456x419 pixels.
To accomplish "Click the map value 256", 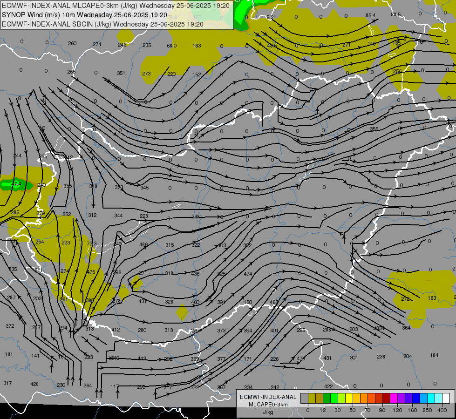I will click(x=397, y=72).
